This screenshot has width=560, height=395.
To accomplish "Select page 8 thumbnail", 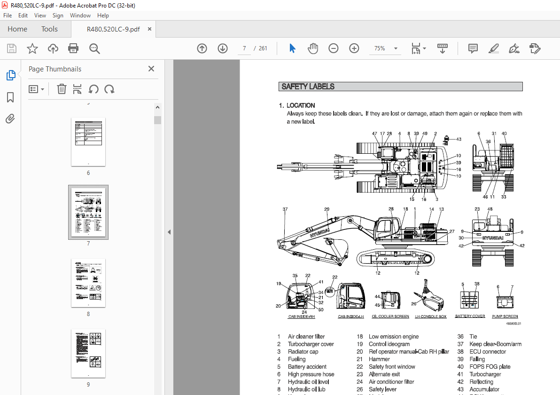I will pos(88,283).
